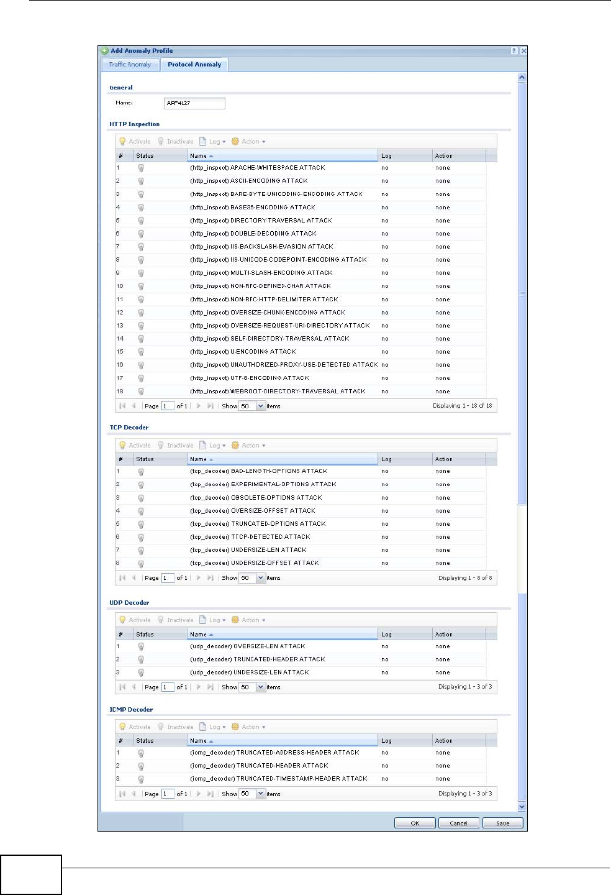
Task: Click status bulb for OVERSIZE-CHUNK-ENCODING ATTACK
Action: (x=141, y=313)
